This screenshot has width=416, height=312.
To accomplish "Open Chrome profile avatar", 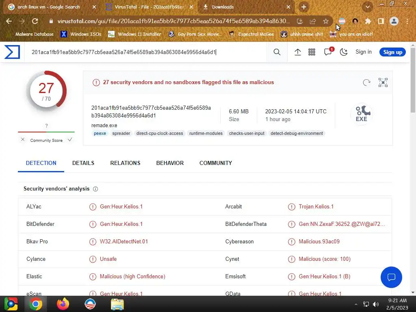I will click(394, 21).
